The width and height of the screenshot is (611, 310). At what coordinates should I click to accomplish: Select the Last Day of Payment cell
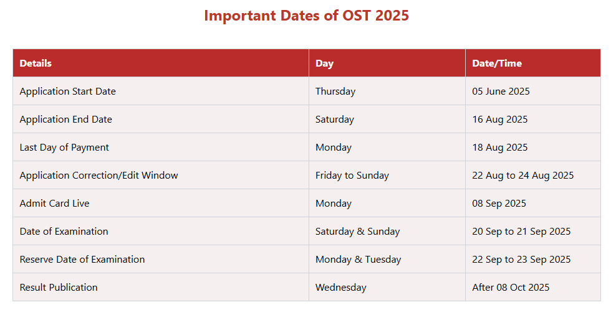[x=64, y=148]
